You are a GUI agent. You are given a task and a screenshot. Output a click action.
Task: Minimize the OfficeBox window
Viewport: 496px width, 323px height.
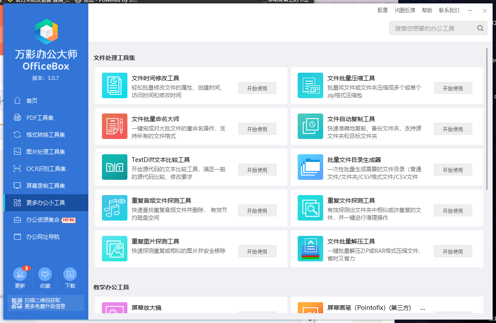click(470, 11)
